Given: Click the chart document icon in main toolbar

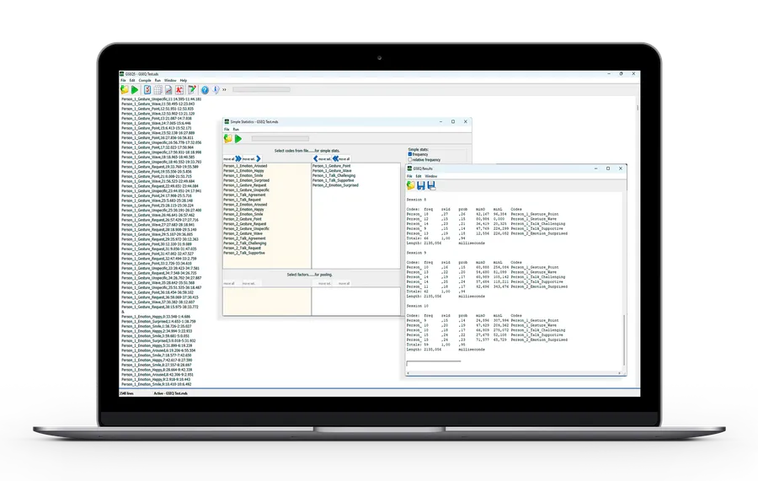Looking at the screenshot, I should pyautogui.click(x=168, y=90).
